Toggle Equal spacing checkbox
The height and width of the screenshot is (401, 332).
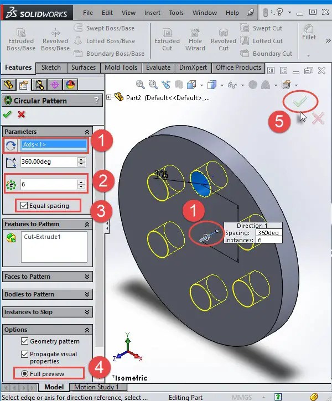click(24, 206)
